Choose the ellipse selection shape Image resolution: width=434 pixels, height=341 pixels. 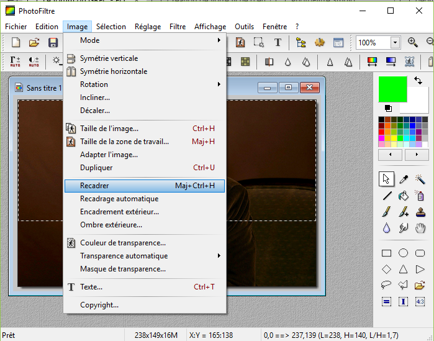coord(403,253)
